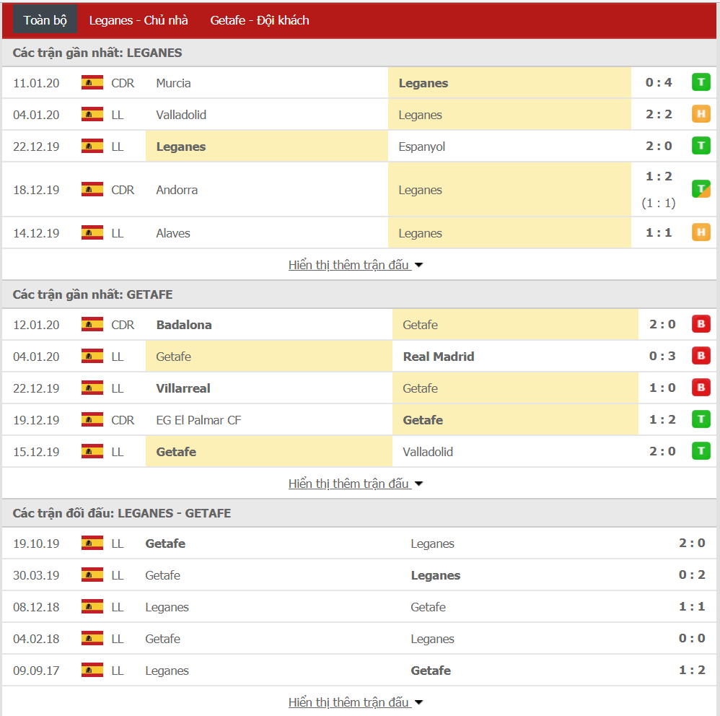This screenshot has height=716, width=720.
Task: Switch to Leganes - Chủ nhà tab
Action: (139, 20)
